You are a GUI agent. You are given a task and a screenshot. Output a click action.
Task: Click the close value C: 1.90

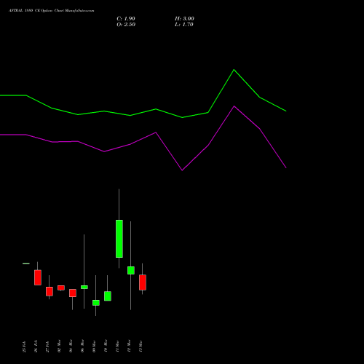(x=126, y=19)
